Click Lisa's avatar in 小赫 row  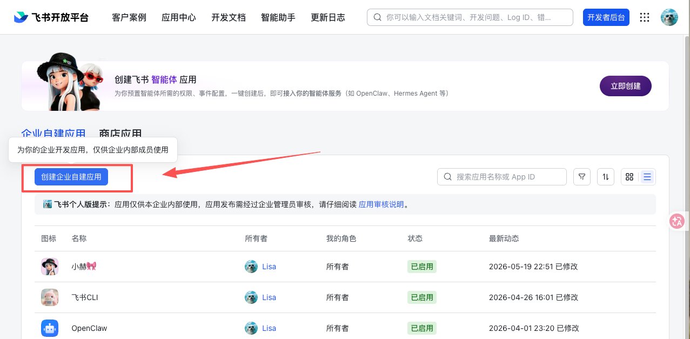251,267
